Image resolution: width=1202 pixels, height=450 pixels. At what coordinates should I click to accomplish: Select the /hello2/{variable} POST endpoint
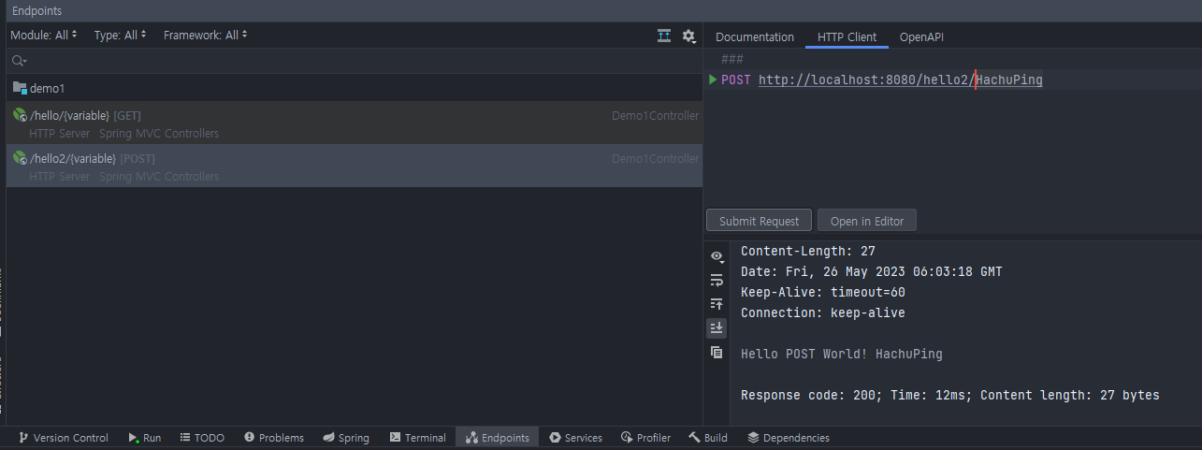point(354,166)
